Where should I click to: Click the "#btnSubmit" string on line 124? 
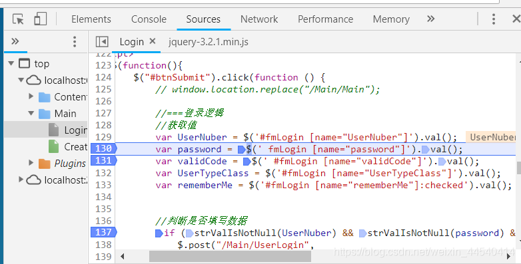[x=177, y=77]
